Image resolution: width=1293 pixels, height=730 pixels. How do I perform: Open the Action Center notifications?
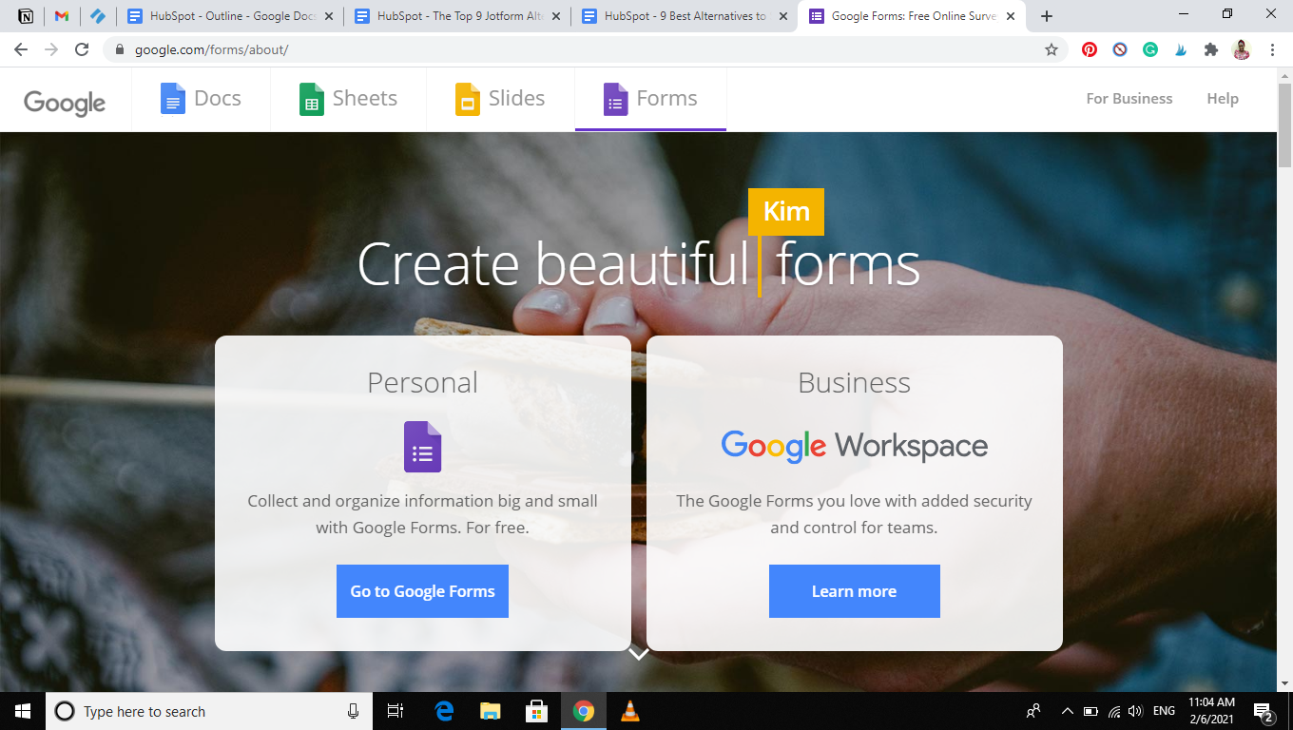click(1264, 712)
